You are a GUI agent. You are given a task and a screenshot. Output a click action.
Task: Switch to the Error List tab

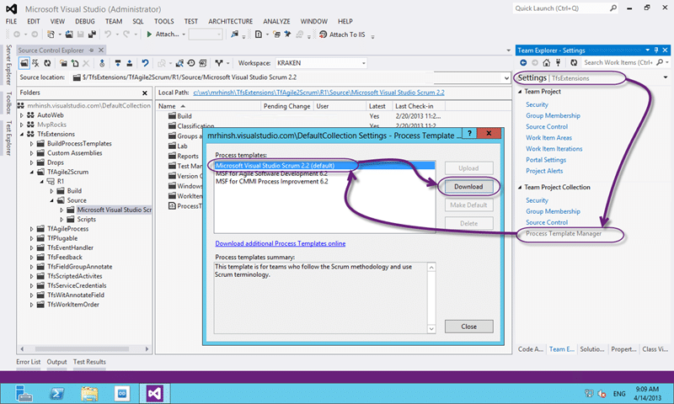pyautogui.click(x=29, y=362)
